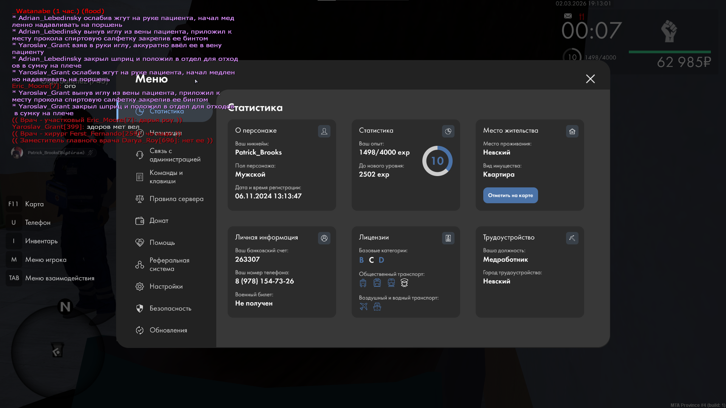The width and height of the screenshot is (726, 408).
Task: Click the level 10 progress ring
Action: tap(437, 161)
